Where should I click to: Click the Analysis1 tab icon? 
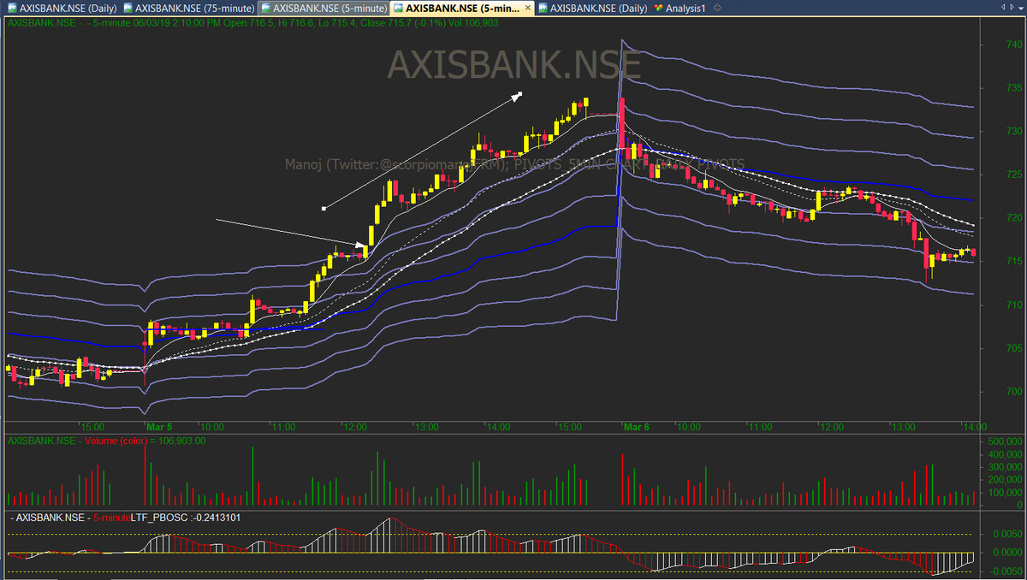(x=658, y=8)
